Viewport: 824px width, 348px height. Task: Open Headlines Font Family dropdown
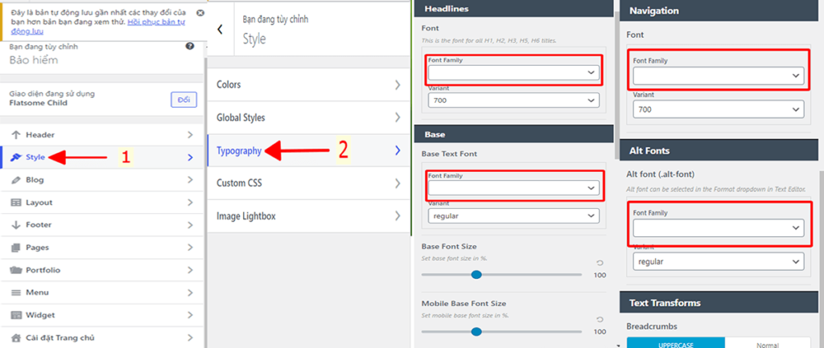click(513, 72)
